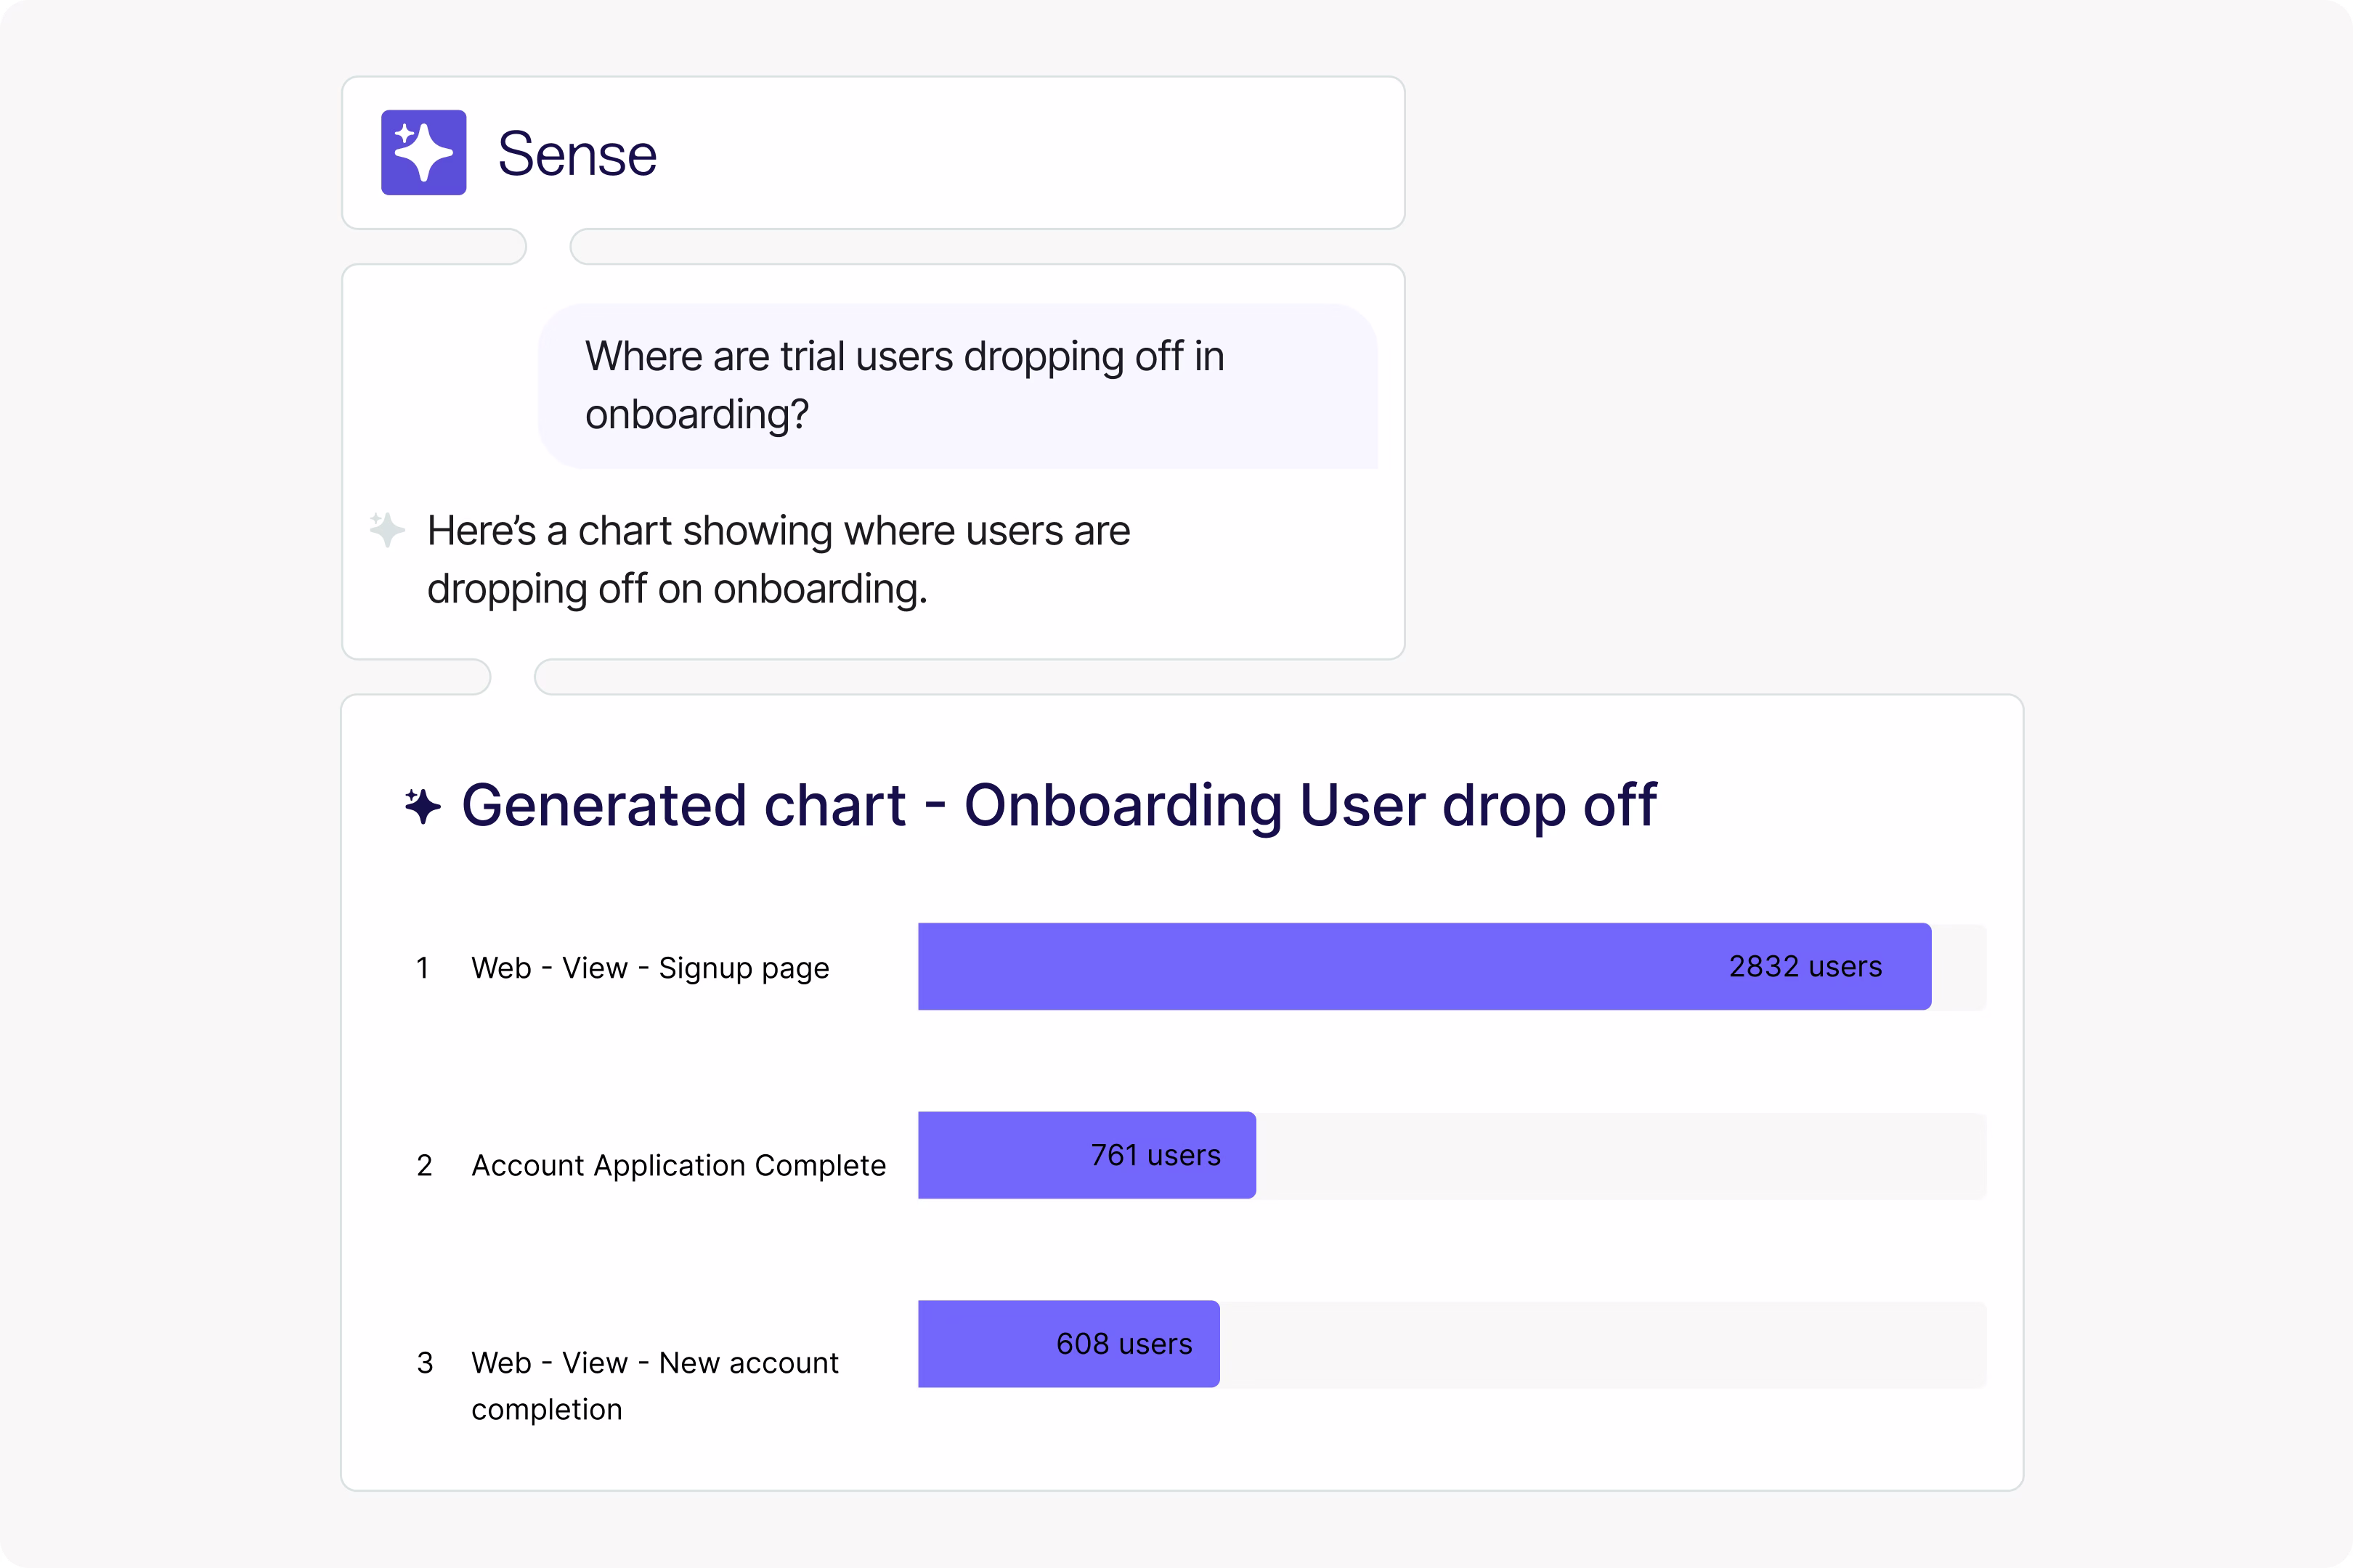Click the dark sparkle icon before Generated chart
The image size is (2353, 1568).
(422, 806)
